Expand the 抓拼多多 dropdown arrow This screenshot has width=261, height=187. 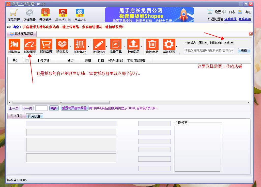tap(71, 46)
